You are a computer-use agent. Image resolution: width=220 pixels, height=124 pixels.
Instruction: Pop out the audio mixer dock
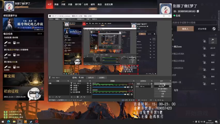click(134, 81)
